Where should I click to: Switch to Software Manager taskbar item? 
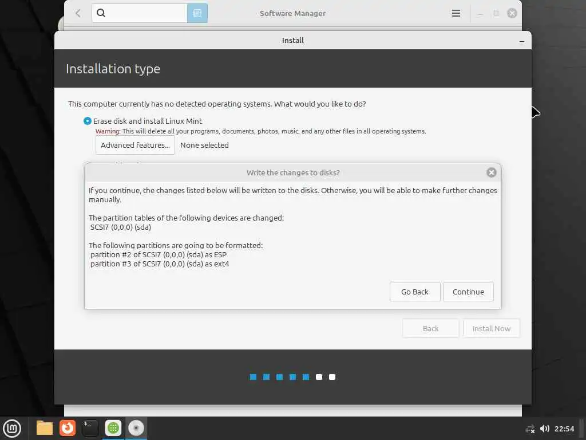pyautogui.click(x=113, y=428)
